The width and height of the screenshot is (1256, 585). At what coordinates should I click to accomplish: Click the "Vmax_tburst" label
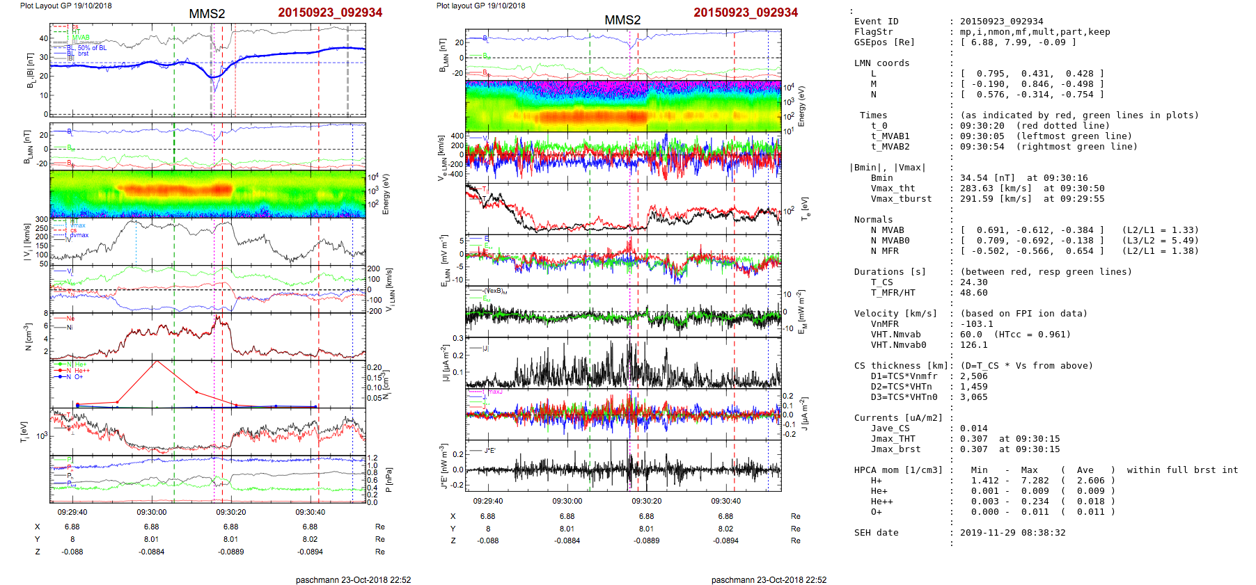pyautogui.click(x=901, y=199)
